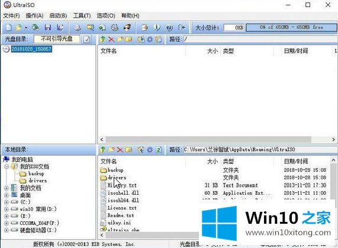
Task: Expand the win10 常用(D:) drive node
Action: [7, 209]
